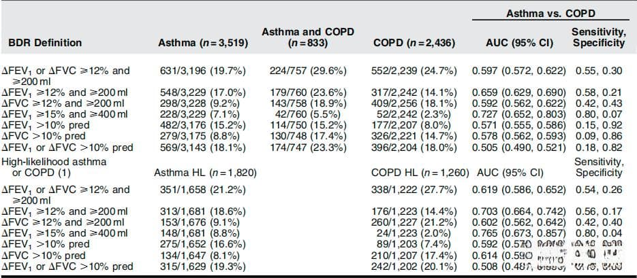Select the COPD (n=2,436) column header

(x=414, y=44)
